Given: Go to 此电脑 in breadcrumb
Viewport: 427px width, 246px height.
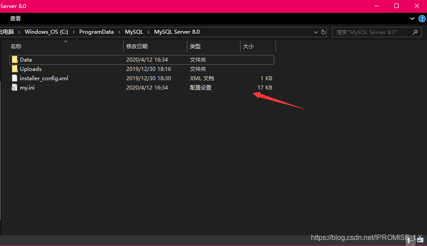Looking at the screenshot, I should pos(7,32).
